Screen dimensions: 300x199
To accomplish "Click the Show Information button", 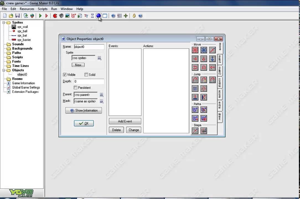I will (x=84, y=111).
